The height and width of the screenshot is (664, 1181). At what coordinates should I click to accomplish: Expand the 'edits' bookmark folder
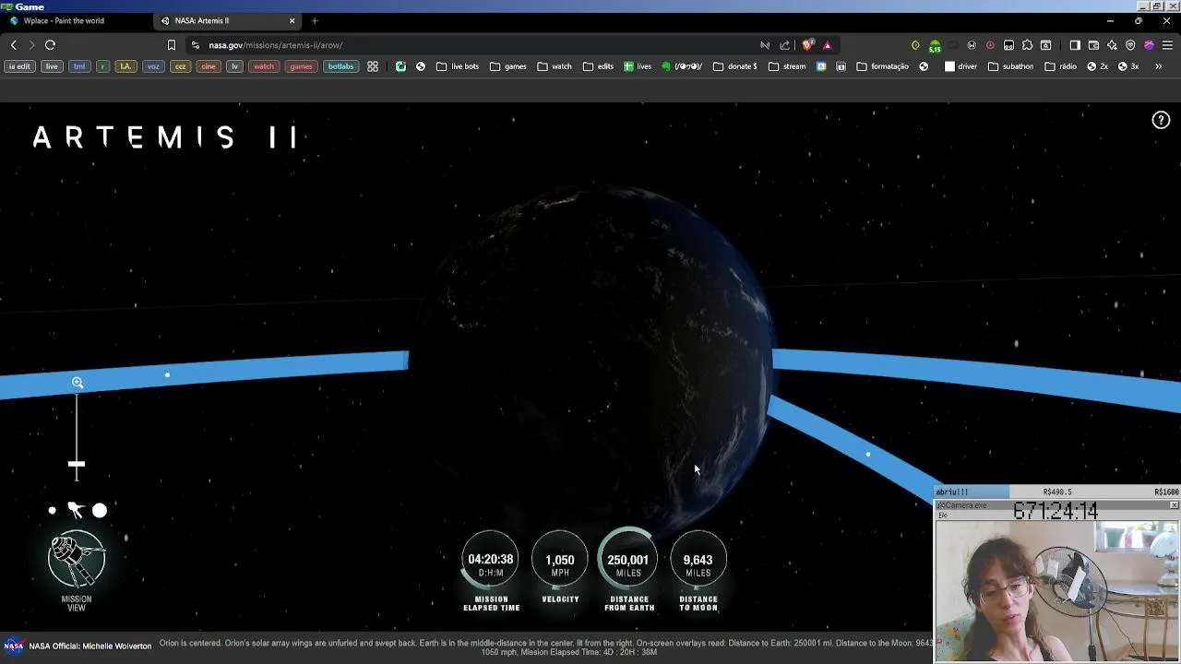598,66
